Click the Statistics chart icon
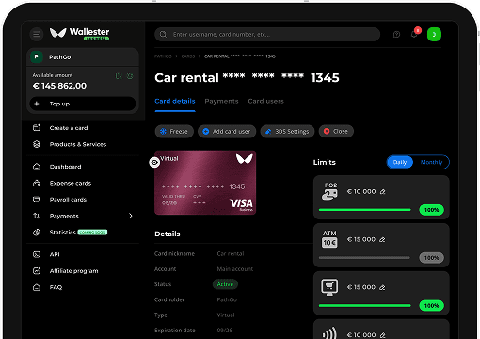This screenshot has width=480, height=339. [x=37, y=232]
